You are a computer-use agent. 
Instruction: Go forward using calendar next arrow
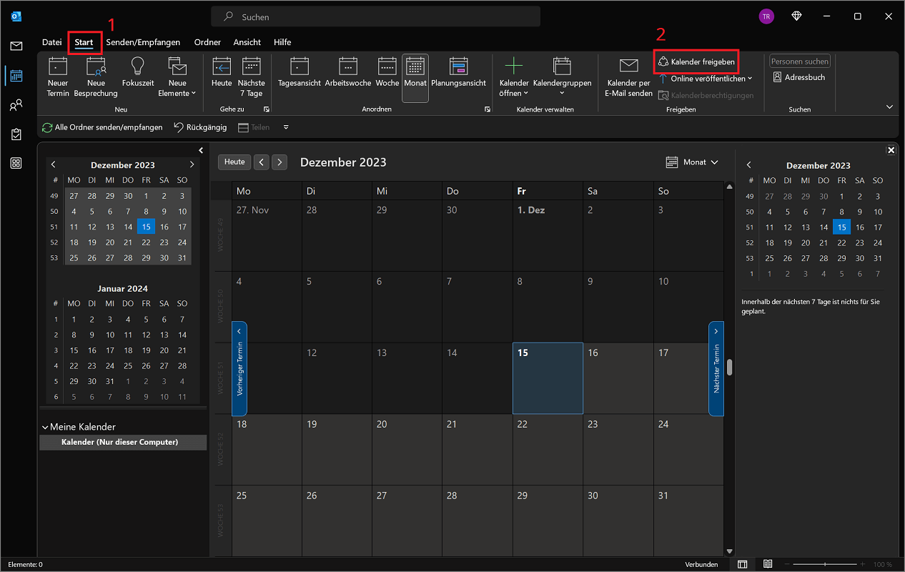coord(280,162)
